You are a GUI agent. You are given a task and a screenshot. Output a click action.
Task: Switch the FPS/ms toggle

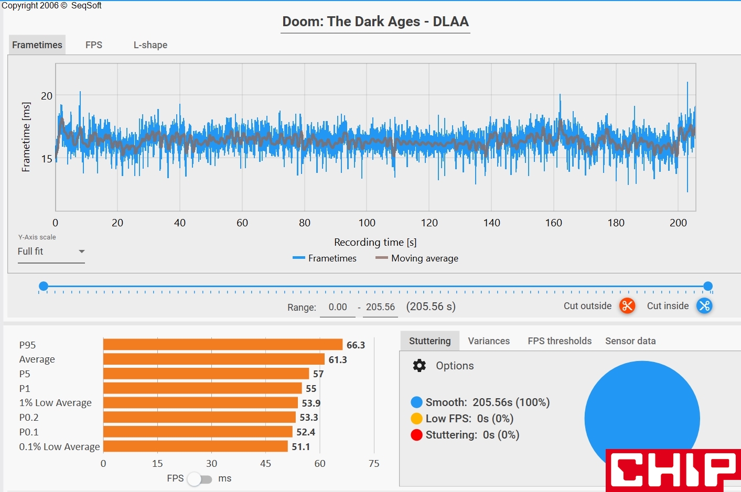pyautogui.click(x=200, y=479)
